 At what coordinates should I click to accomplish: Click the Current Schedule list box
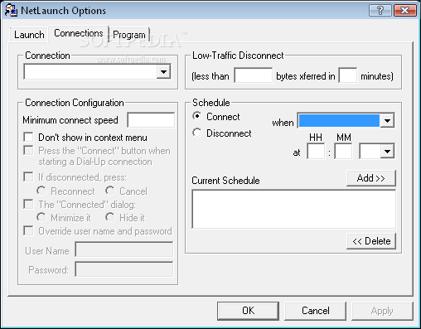click(x=293, y=209)
